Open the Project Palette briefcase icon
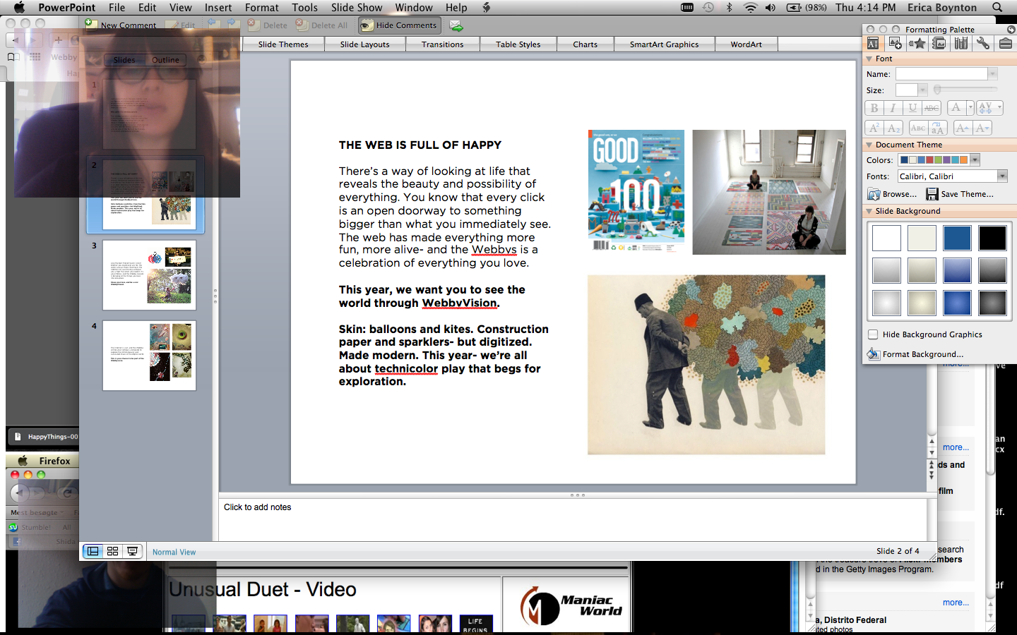Viewport: 1017px width, 635px height. [1005, 44]
